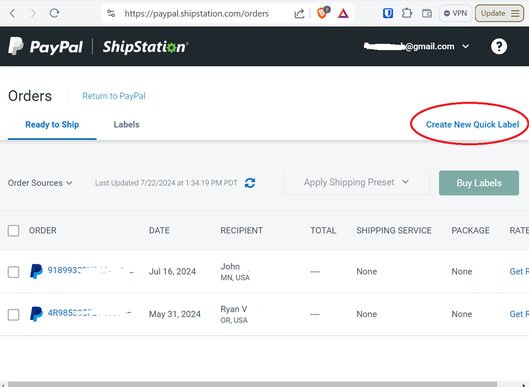529x387 pixels.
Task: Select the checkbox for Ryan V's order
Action: (14, 314)
